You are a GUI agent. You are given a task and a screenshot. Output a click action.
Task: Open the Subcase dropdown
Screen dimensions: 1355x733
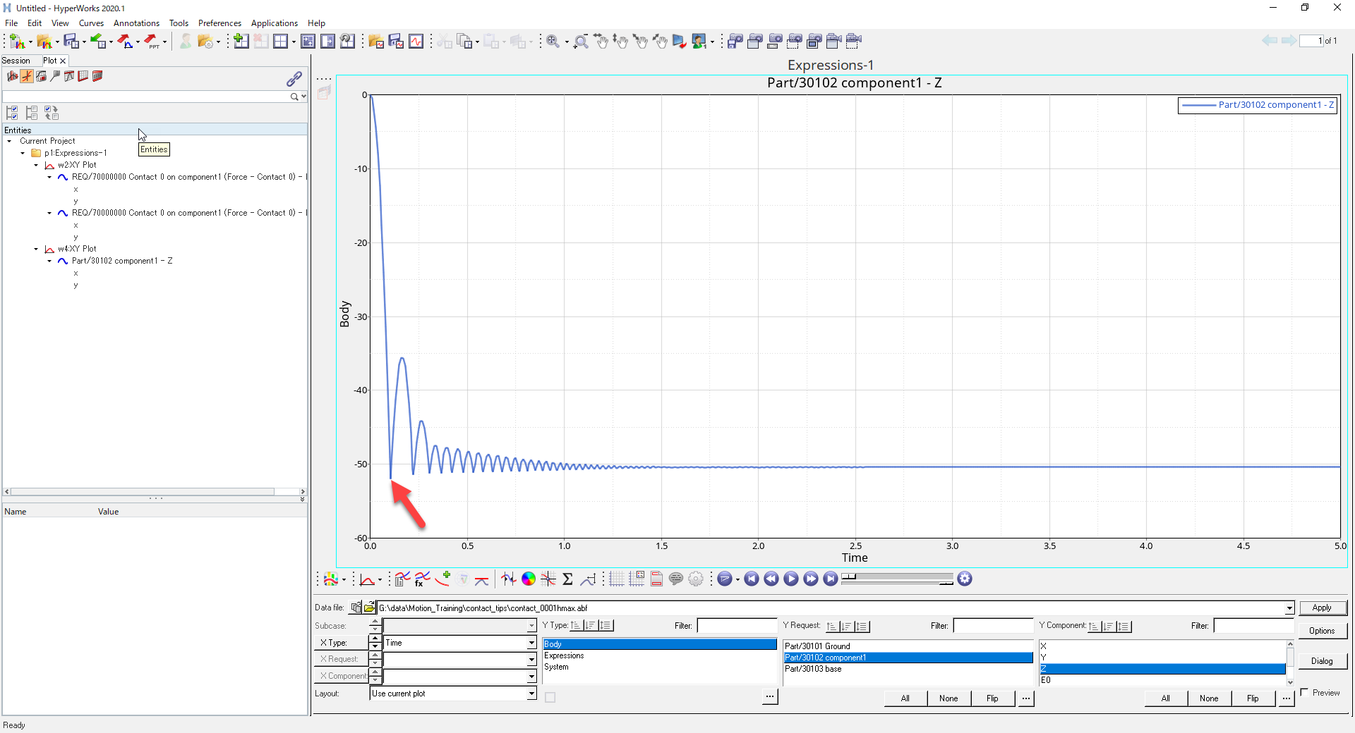pos(531,626)
